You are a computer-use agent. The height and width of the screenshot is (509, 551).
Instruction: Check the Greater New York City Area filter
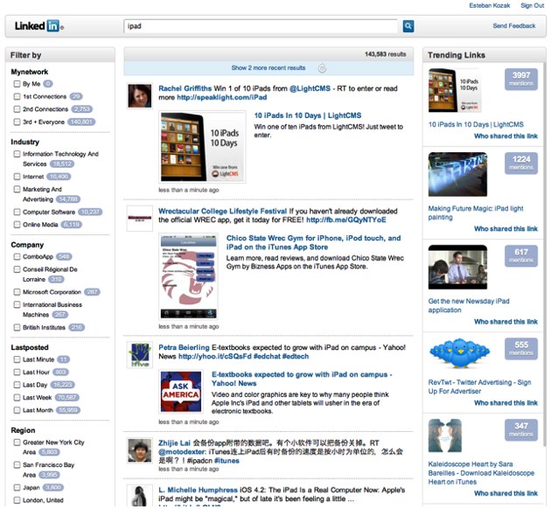(x=17, y=443)
